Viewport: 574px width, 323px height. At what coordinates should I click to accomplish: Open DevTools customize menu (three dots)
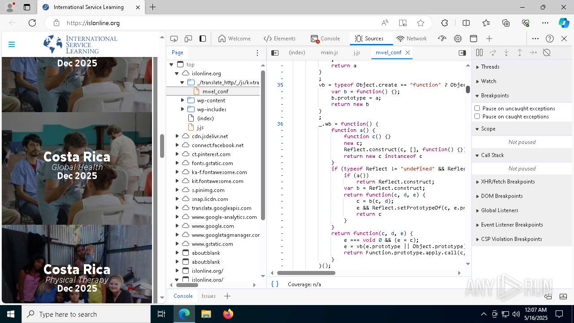coord(535,39)
